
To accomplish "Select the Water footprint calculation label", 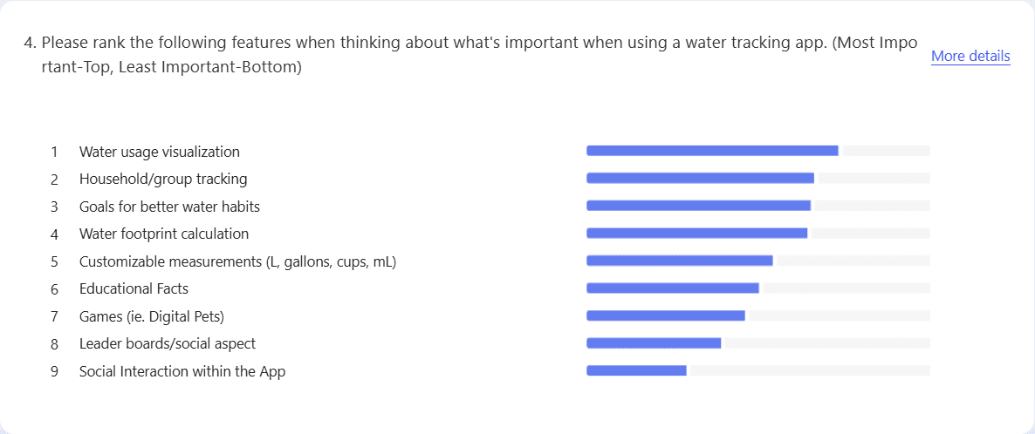I will coord(164,234).
